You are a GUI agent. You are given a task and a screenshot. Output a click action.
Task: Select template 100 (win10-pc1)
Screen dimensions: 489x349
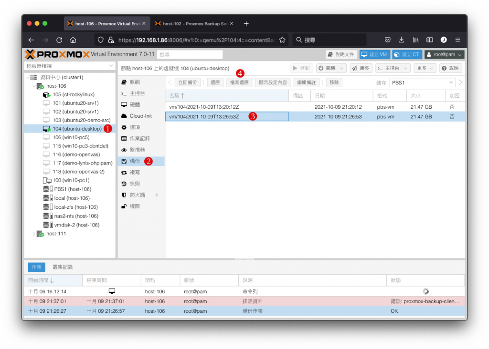coord(71,180)
